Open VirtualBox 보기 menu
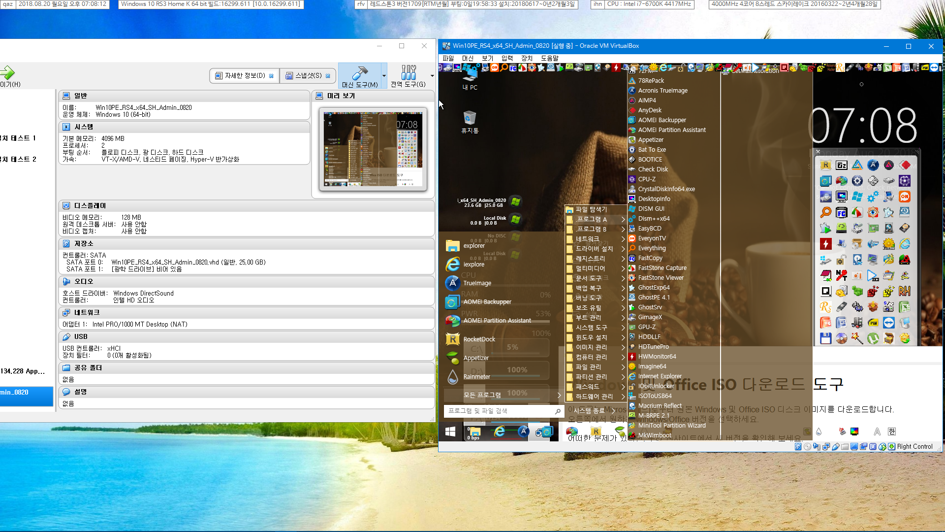Screen dimensions: 945x532 click(487, 58)
